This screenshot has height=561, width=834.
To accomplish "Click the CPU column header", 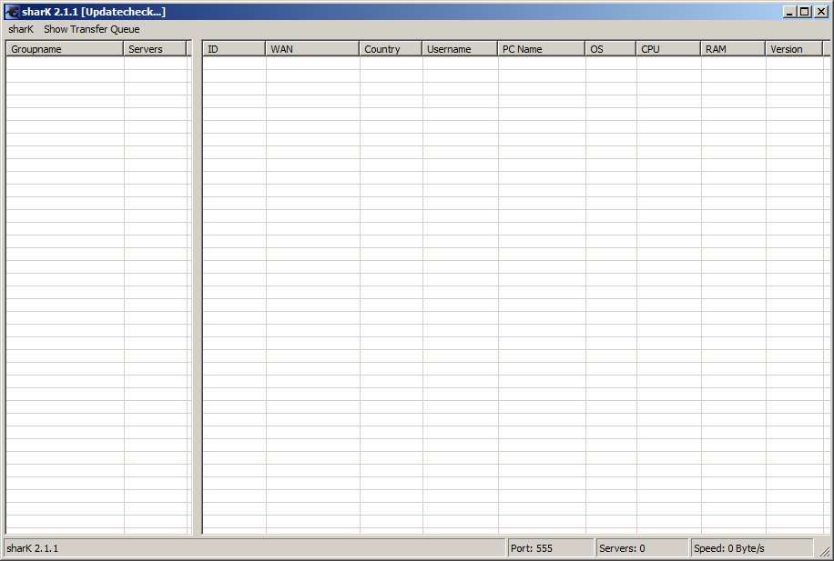I will (668, 49).
